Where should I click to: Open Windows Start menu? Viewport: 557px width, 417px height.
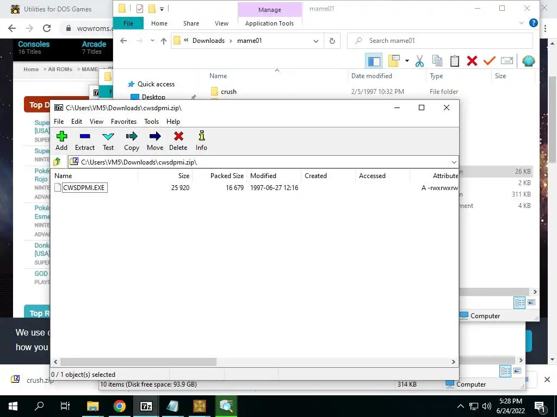click(x=13, y=406)
